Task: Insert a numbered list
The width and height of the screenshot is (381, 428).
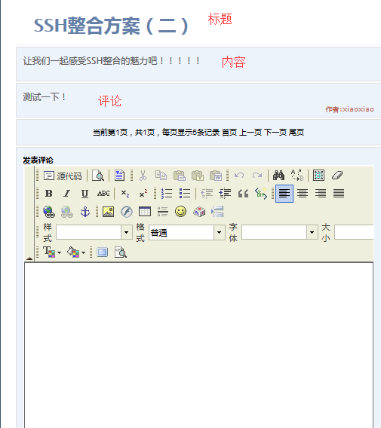Action: [167, 194]
